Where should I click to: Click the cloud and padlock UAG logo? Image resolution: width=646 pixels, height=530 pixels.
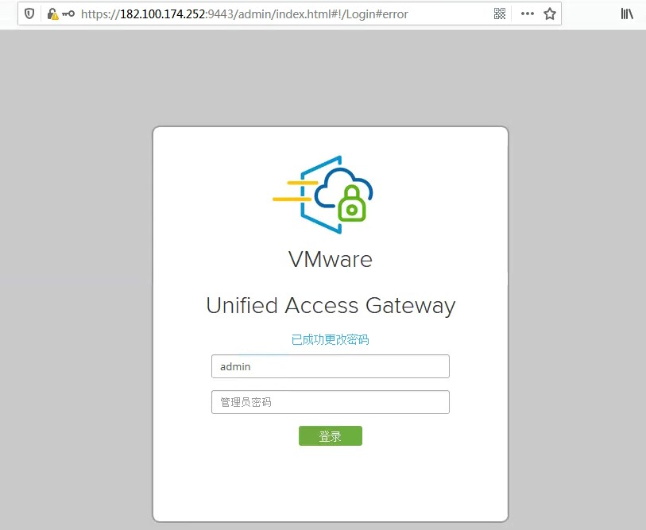coord(323,195)
